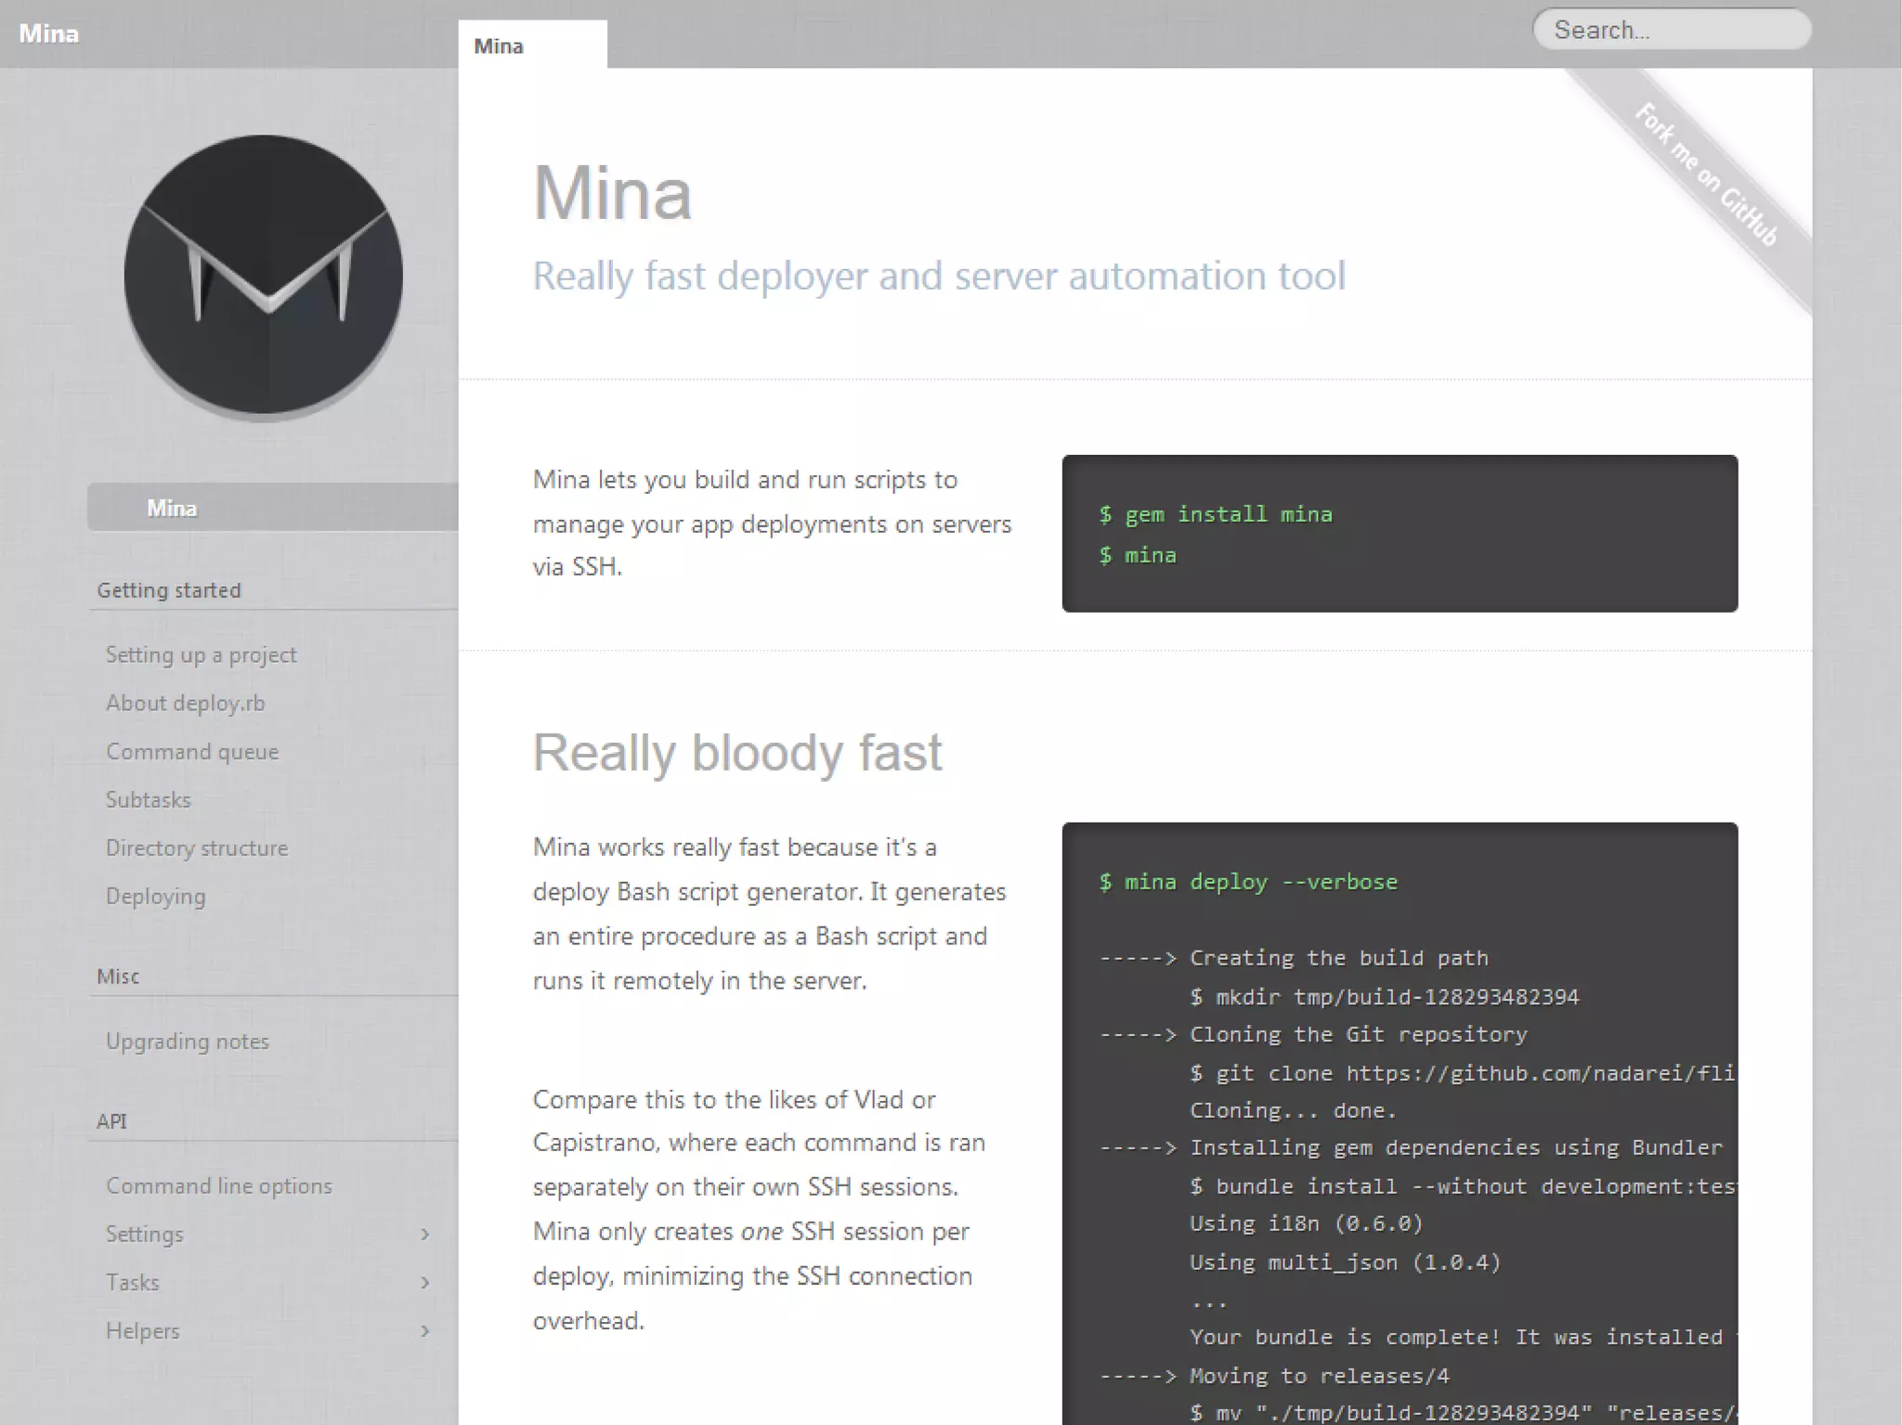Open Setting up a project page
Screen dimensions: 1902x1425
(201, 655)
